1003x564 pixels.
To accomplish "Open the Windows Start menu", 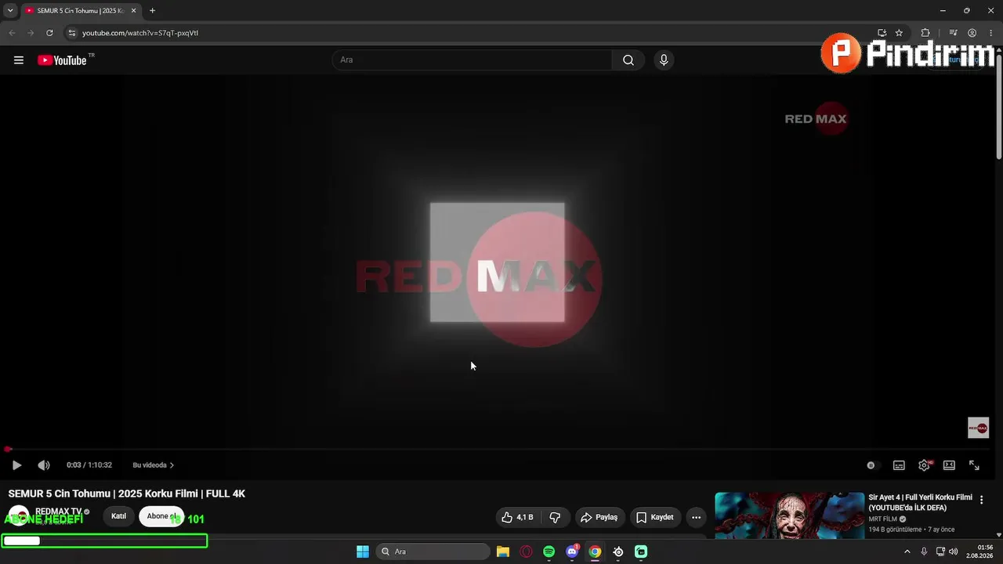I will tap(363, 551).
